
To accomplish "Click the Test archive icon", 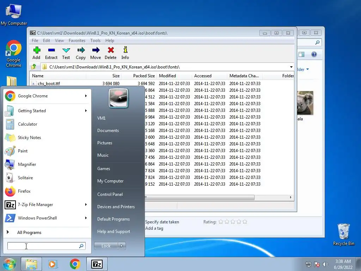I will tap(66, 53).
